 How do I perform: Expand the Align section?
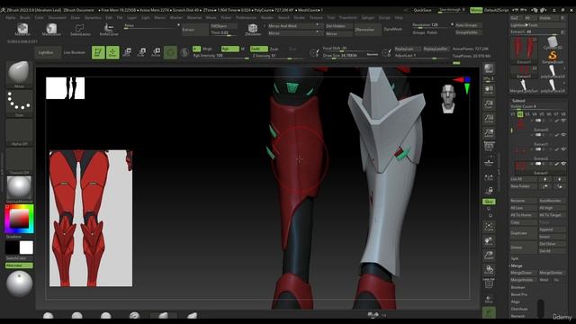[515, 301]
